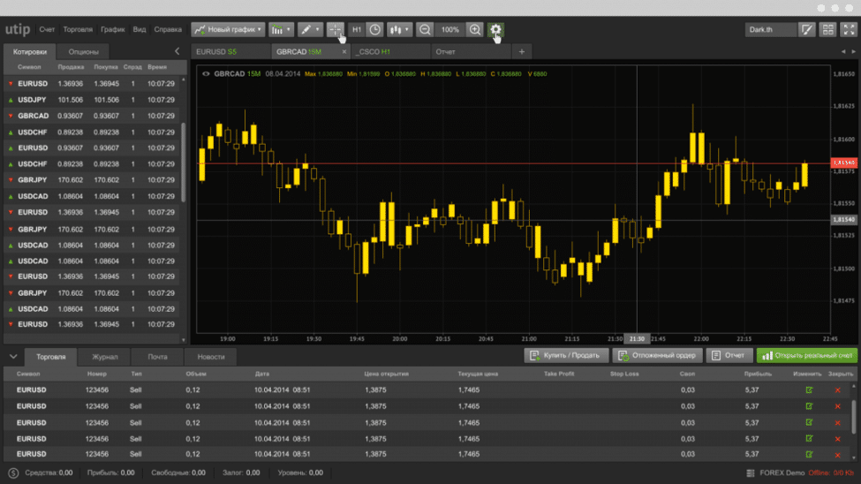861x484 pixels.
Task: Open the График menu
Action: [112, 30]
